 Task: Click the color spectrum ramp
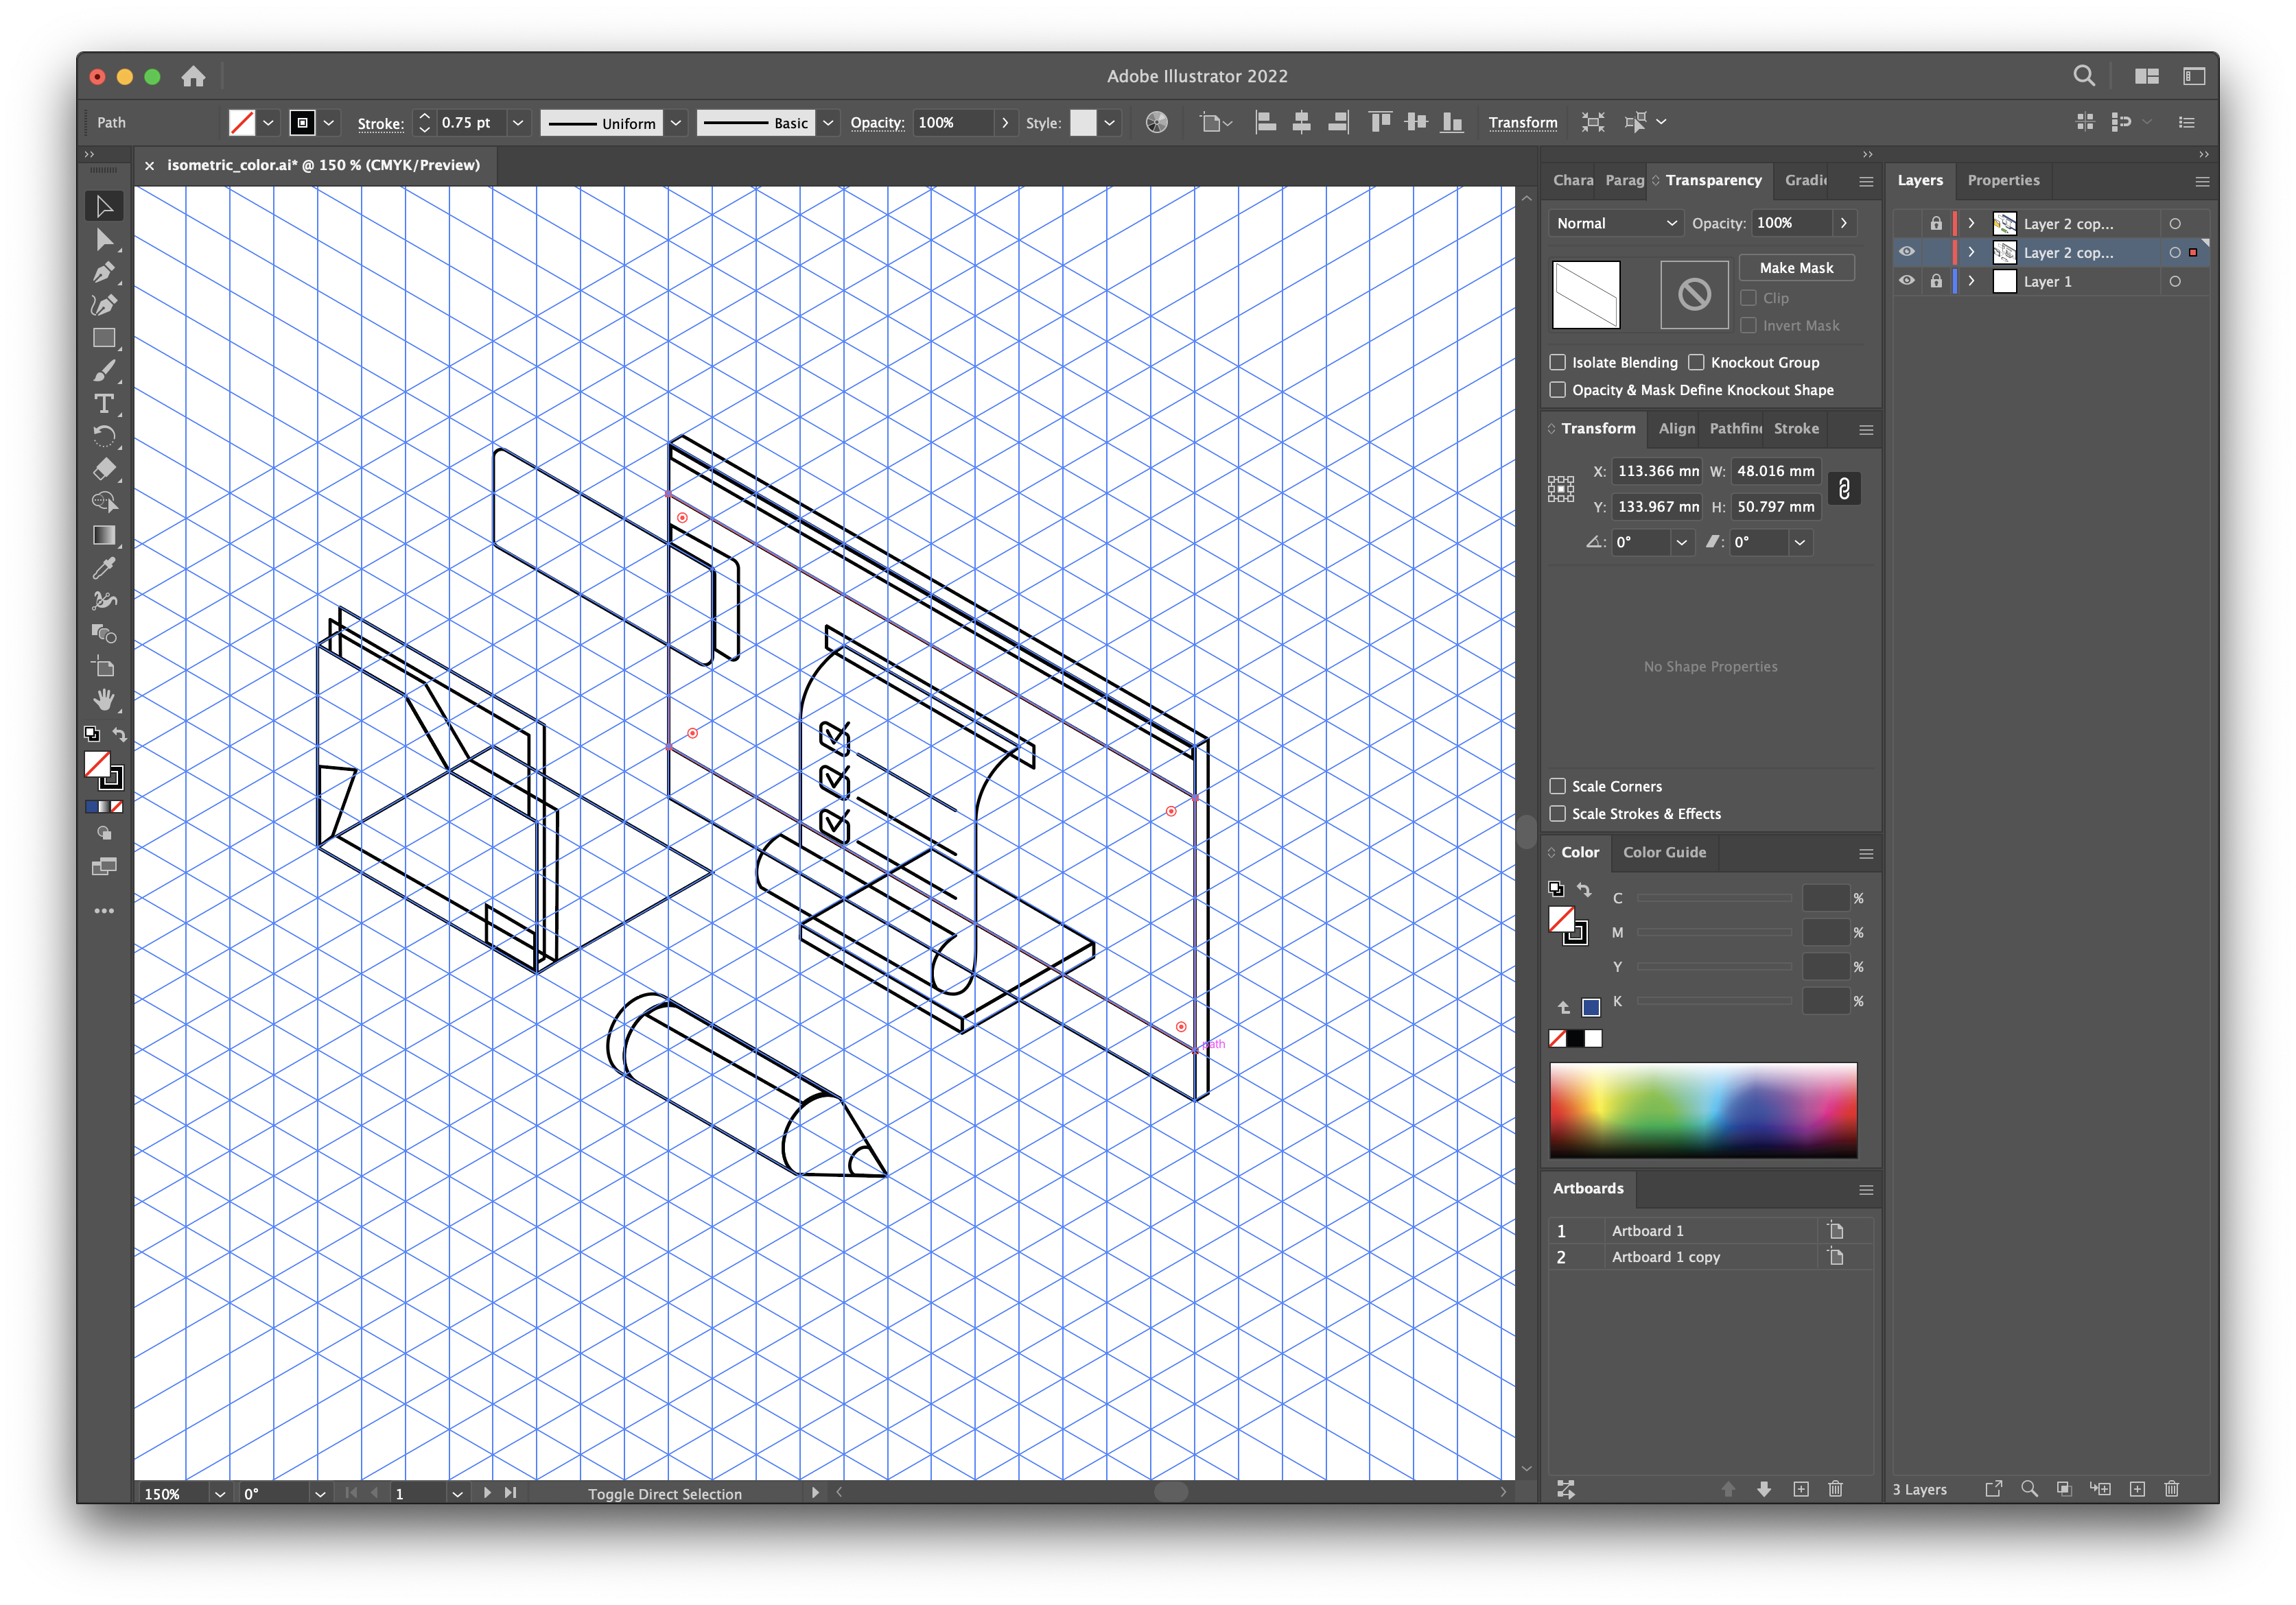pos(1703,1109)
